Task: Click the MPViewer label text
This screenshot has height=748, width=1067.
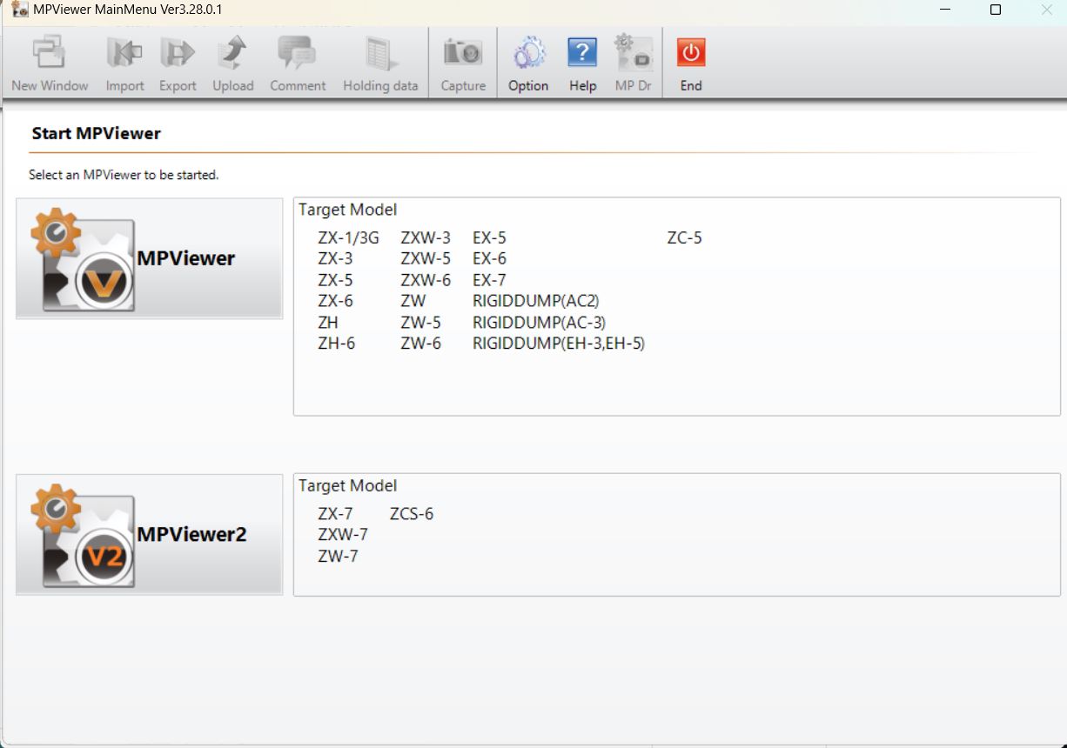Action: click(185, 258)
